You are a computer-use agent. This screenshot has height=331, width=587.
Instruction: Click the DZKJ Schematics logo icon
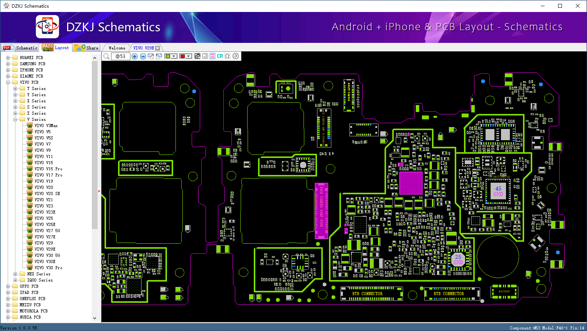47,27
